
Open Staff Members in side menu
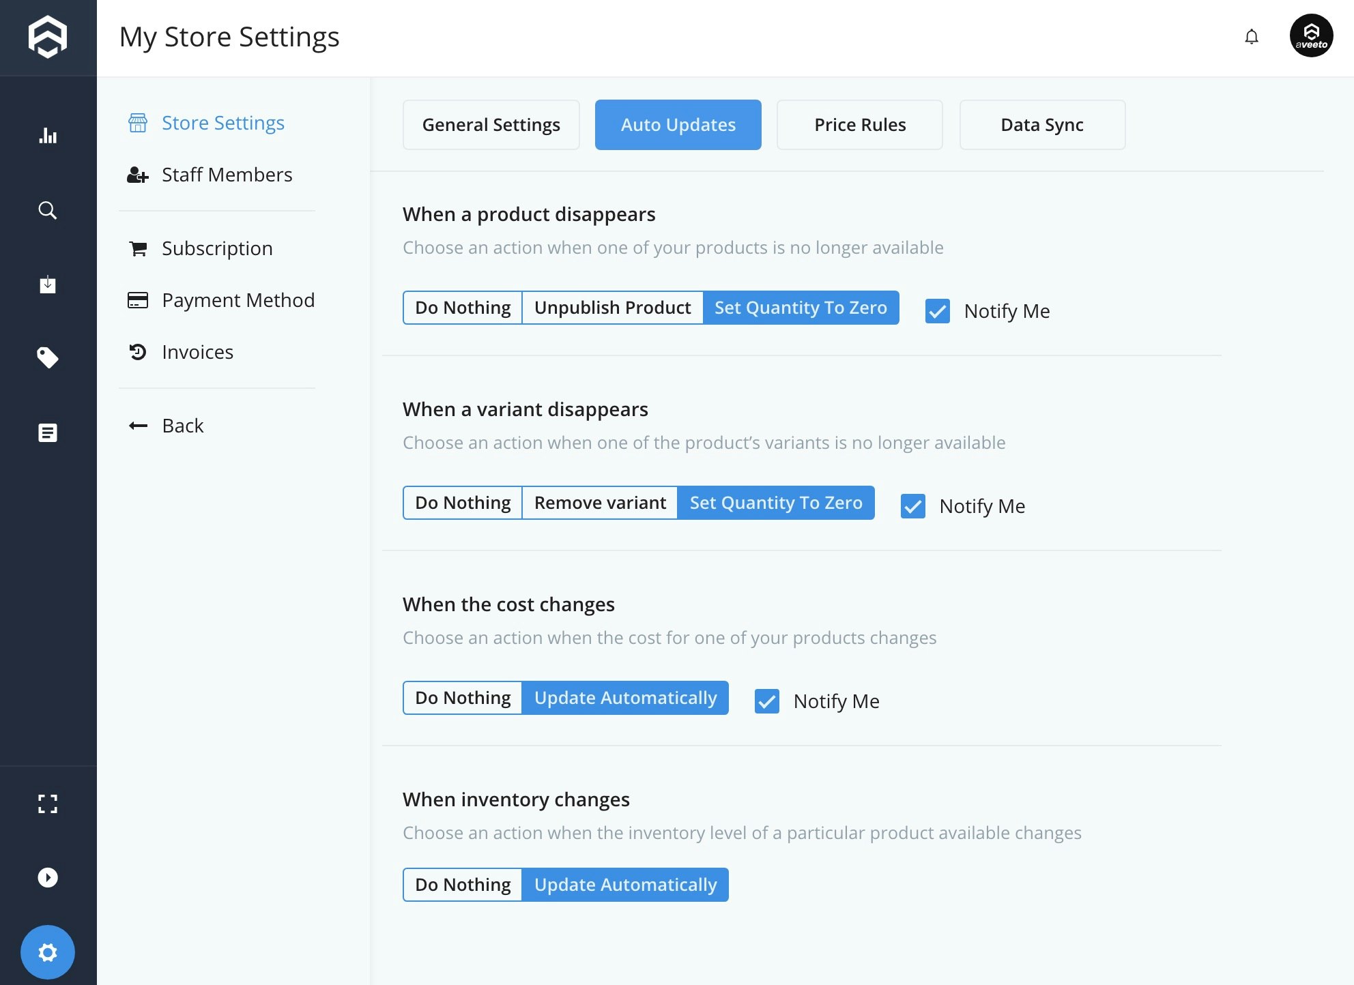click(x=227, y=175)
